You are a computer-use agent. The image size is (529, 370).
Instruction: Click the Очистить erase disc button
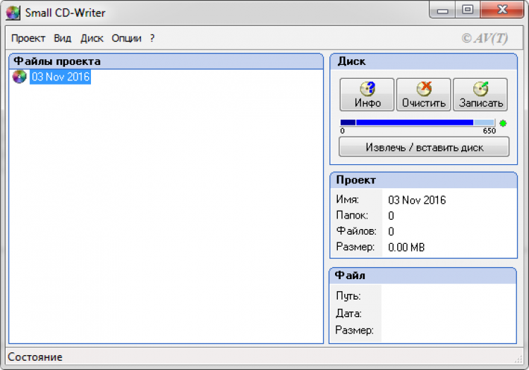(x=424, y=94)
